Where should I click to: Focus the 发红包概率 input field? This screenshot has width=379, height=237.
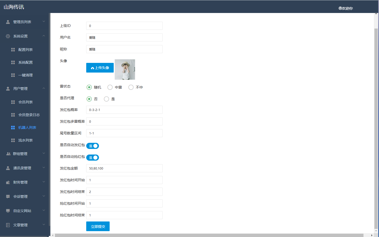click(124, 110)
